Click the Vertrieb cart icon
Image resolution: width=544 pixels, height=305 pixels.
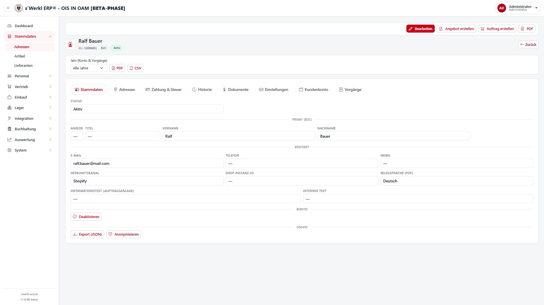coord(9,87)
